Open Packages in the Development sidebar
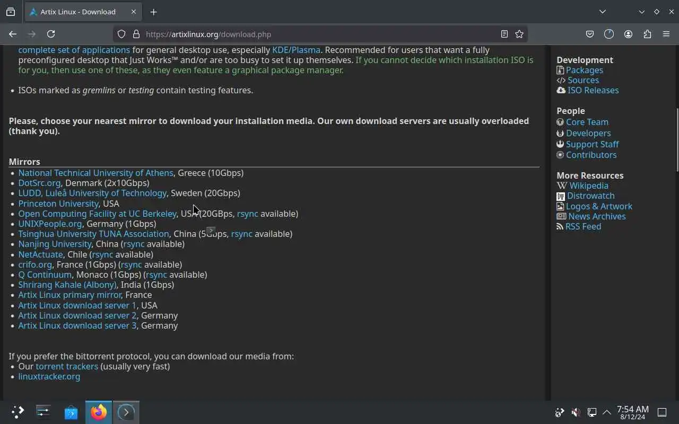Screen dimensions: 679x424 (584, 70)
